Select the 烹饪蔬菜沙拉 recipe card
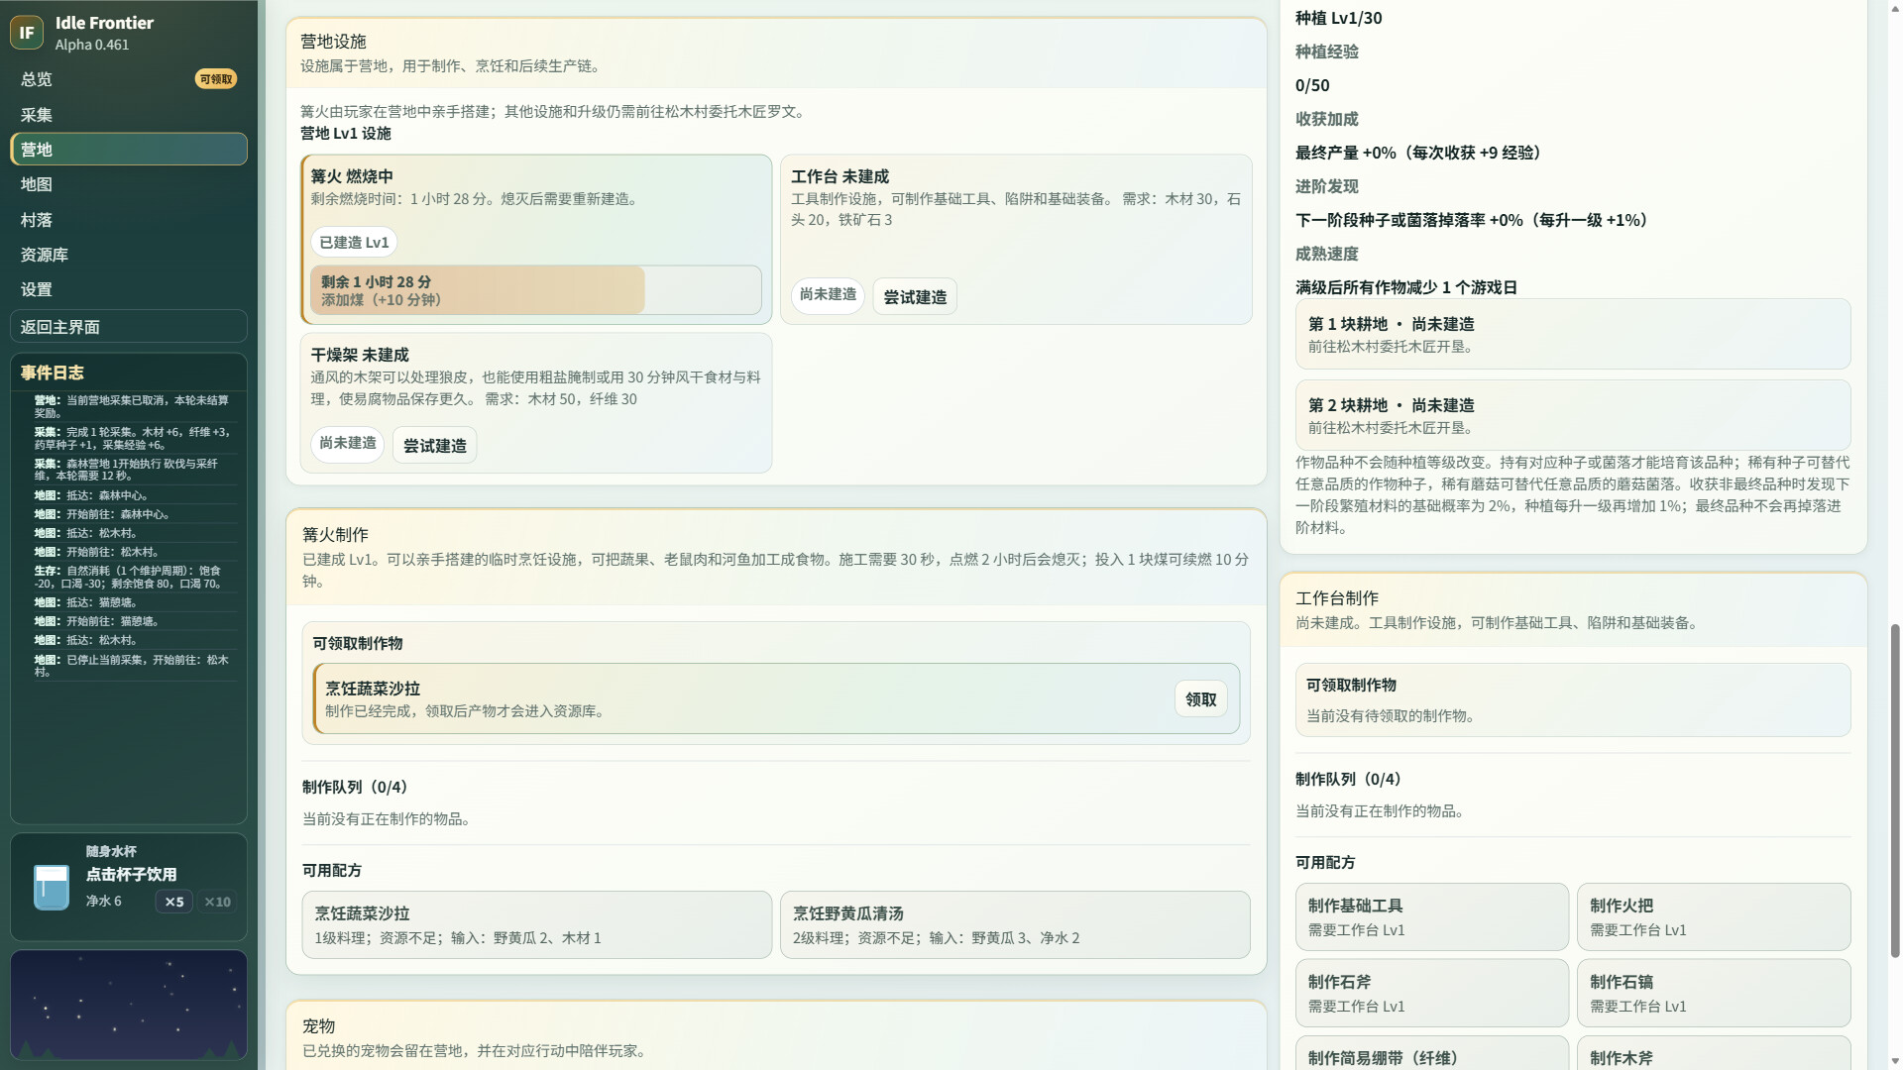Image resolution: width=1903 pixels, height=1070 pixels. [x=536, y=924]
